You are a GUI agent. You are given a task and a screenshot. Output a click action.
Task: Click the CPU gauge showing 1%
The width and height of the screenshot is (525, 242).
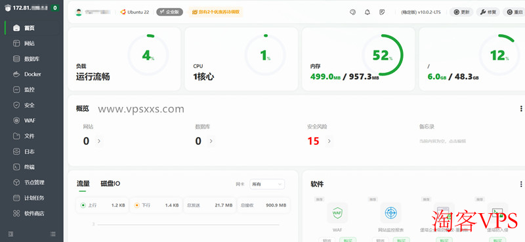click(x=265, y=55)
